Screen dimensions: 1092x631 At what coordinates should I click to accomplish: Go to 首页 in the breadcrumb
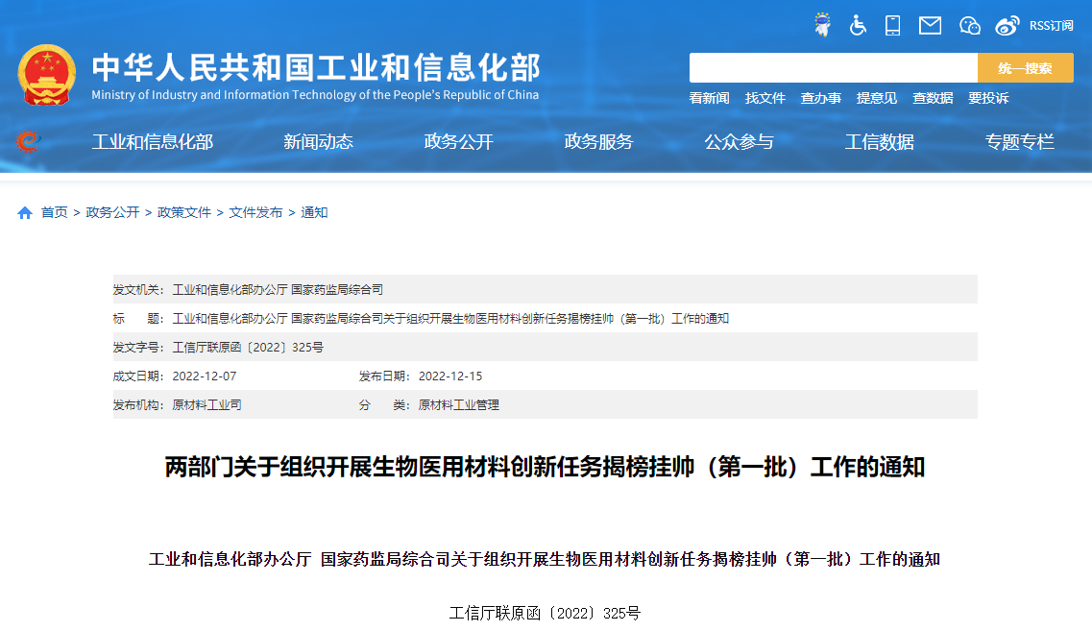pos(55,212)
